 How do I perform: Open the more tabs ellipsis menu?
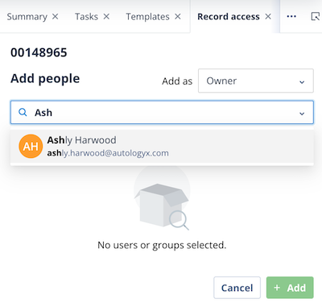coord(291,17)
